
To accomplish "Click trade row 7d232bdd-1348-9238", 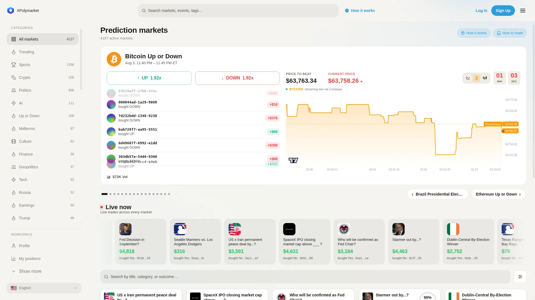I will point(193,118).
